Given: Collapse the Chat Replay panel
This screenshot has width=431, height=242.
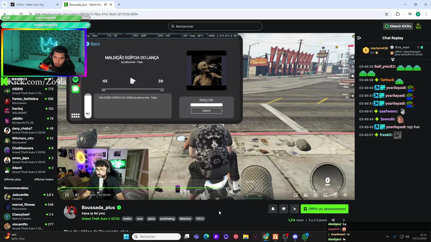Looking at the screenshot, I should (x=359, y=38).
